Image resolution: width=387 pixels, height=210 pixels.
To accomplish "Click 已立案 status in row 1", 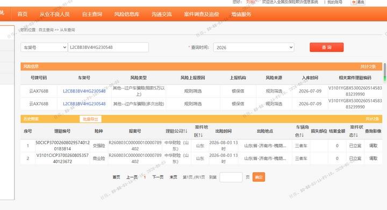I will click(x=355, y=146).
